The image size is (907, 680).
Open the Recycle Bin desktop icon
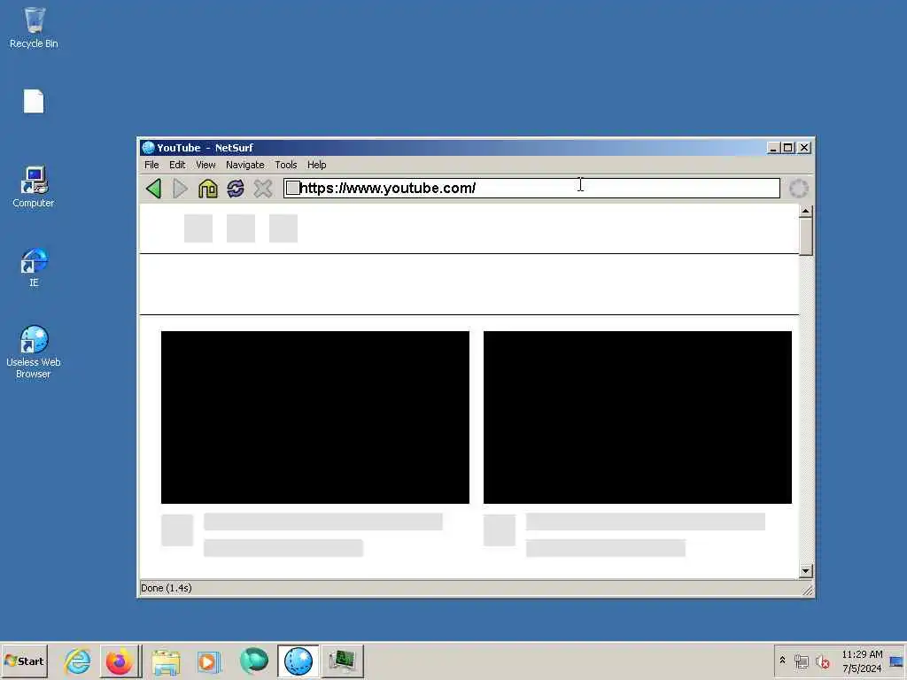(x=34, y=27)
